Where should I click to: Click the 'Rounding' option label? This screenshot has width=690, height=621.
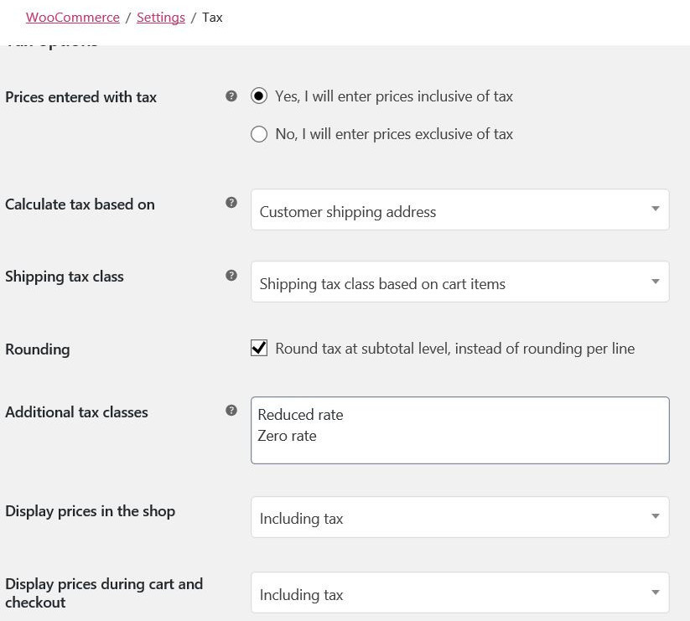click(x=38, y=349)
